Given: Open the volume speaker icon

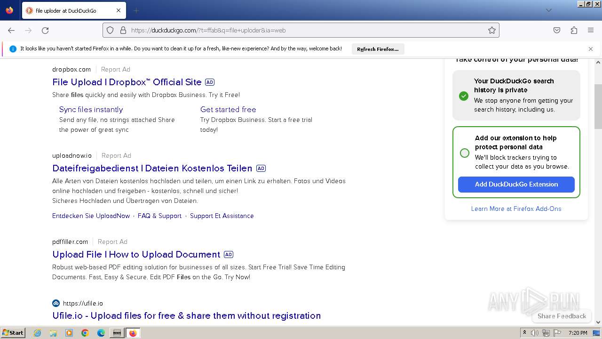Looking at the screenshot, I should click(x=535, y=333).
